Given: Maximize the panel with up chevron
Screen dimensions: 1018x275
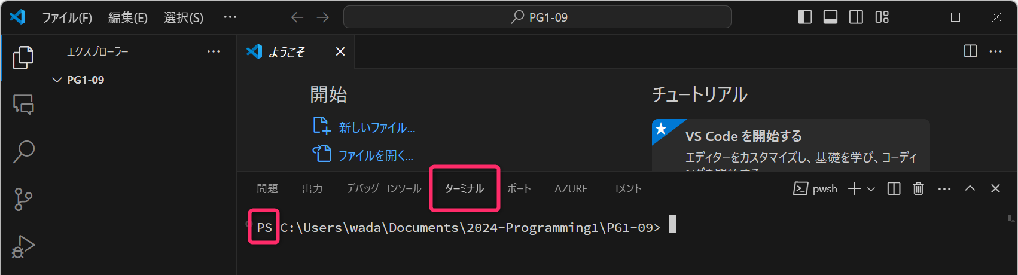Looking at the screenshot, I should tap(970, 189).
